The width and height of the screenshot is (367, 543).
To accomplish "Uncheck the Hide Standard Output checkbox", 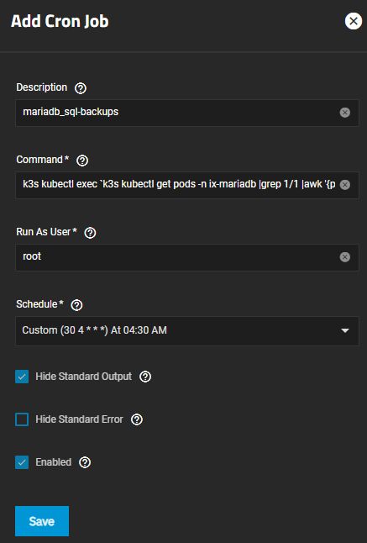I will tap(22, 377).
